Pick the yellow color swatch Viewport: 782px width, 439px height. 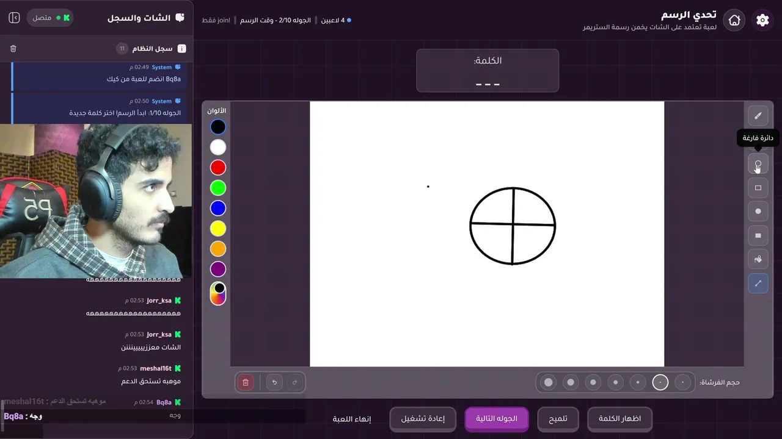[x=218, y=229]
